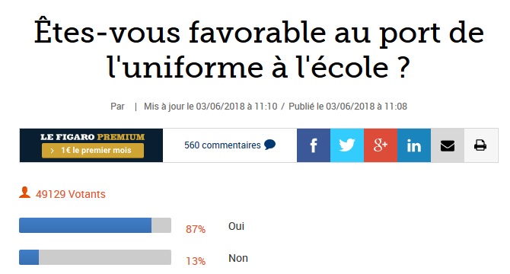
Task: Select the Non answer label
Action: [x=238, y=258]
